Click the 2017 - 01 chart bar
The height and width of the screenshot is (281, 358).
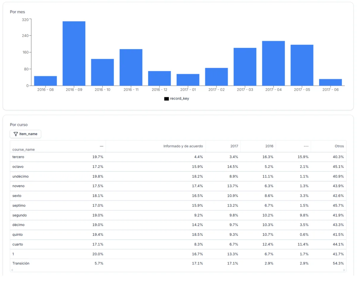188,80
